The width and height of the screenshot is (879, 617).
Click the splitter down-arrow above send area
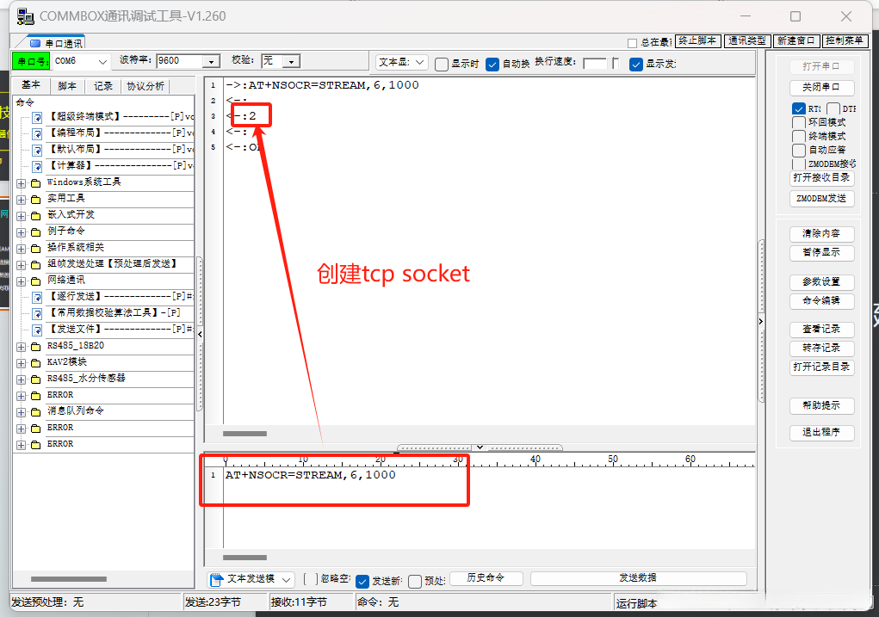click(x=480, y=447)
